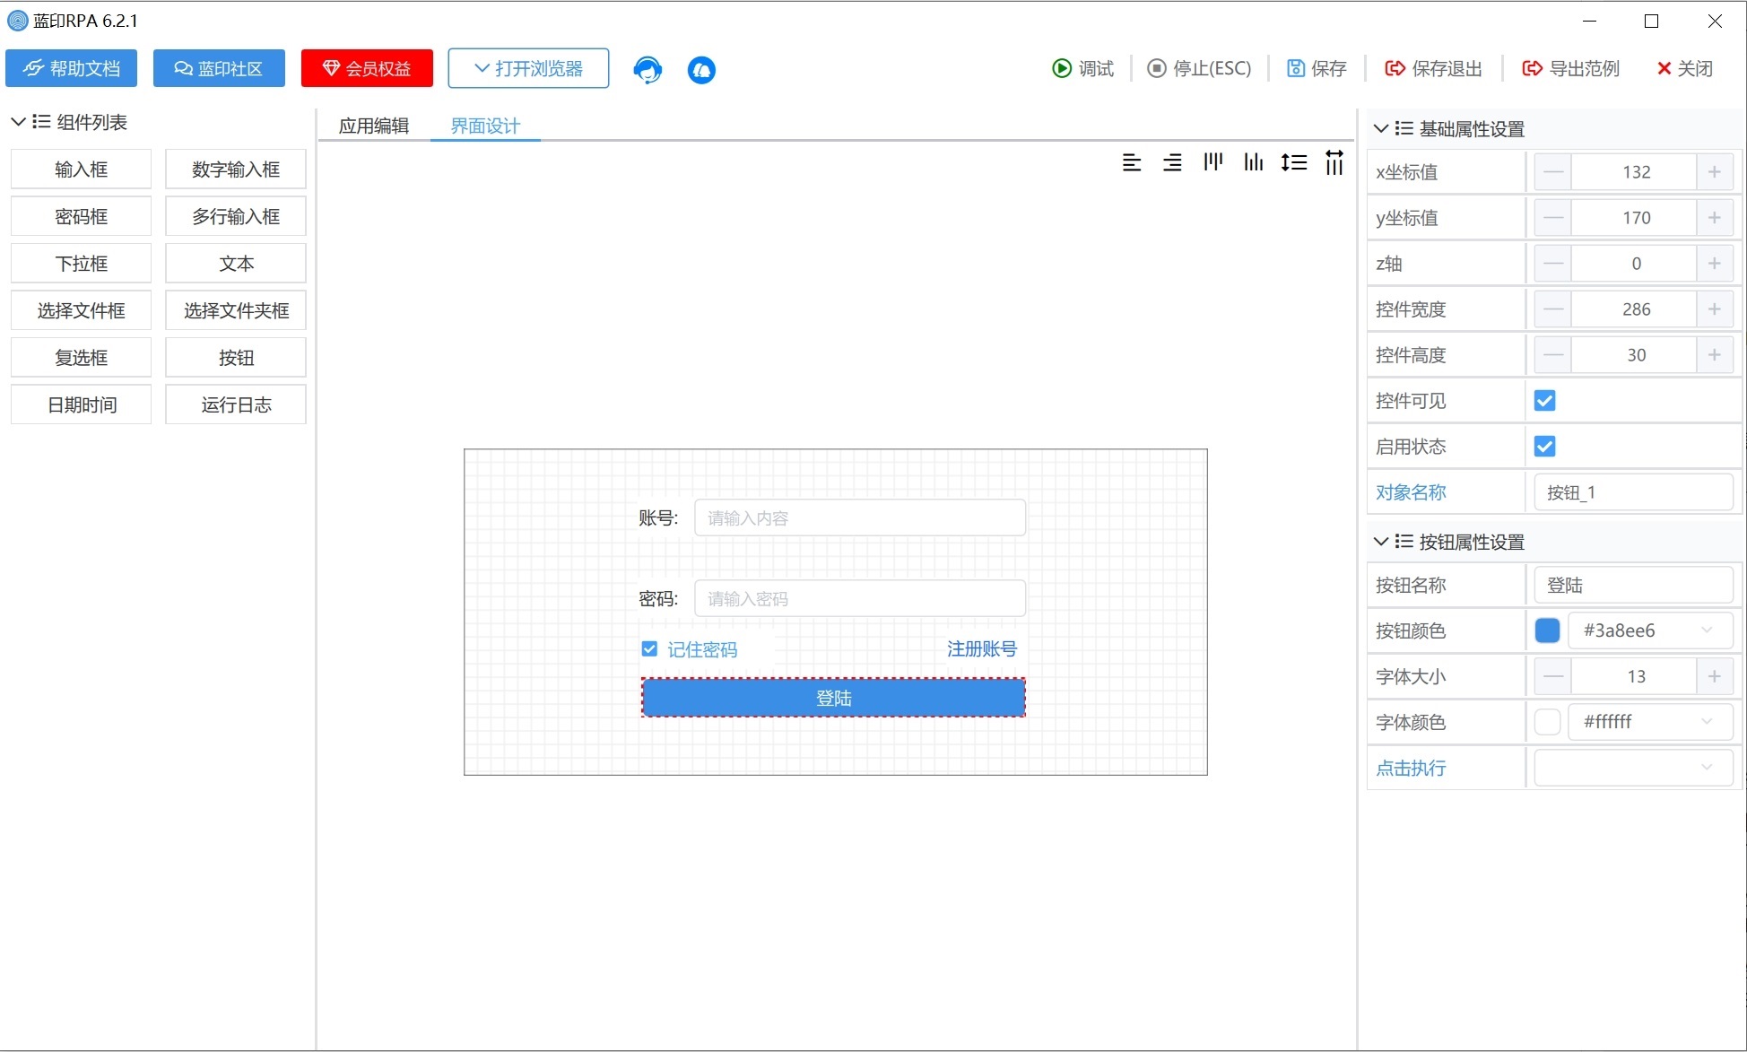Click 保存退出 to save and exit

[1433, 68]
